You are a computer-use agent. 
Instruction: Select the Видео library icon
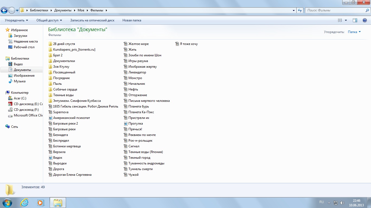pyautogui.click(x=10, y=64)
